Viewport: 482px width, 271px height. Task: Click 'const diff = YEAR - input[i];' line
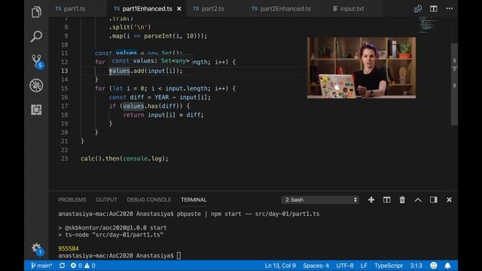160,97
